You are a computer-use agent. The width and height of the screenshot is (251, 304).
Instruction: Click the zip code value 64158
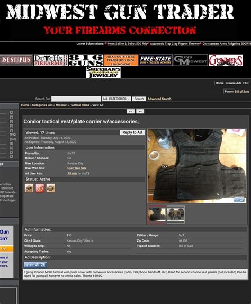coord(183,240)
